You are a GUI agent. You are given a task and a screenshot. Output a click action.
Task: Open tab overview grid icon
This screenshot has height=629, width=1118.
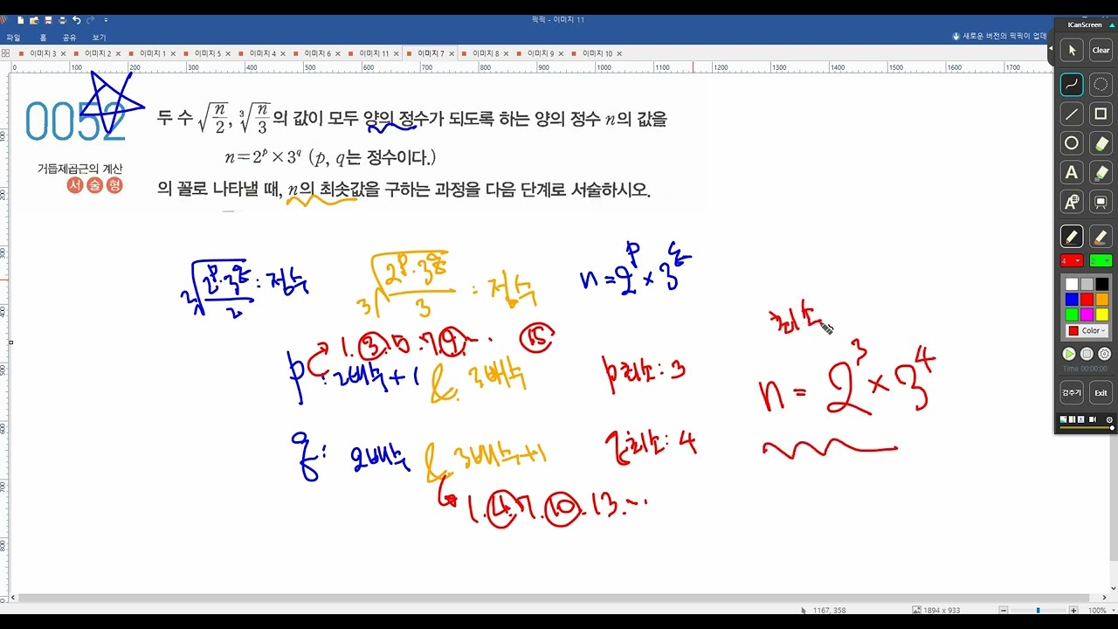point(7,53)
